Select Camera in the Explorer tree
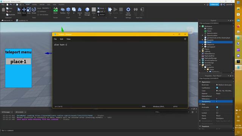This screenshot has height=136, width=242. (209, 29)
